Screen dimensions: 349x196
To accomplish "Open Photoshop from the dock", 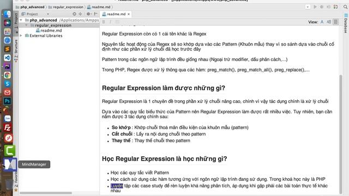I will 7,101.
